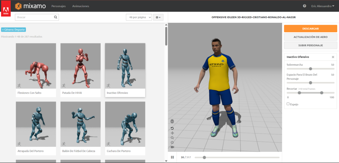The width and height of the screenshot is (339, 163).
Task: Click the SUBIR PERSONAJE button
Action: pos(311,45)
